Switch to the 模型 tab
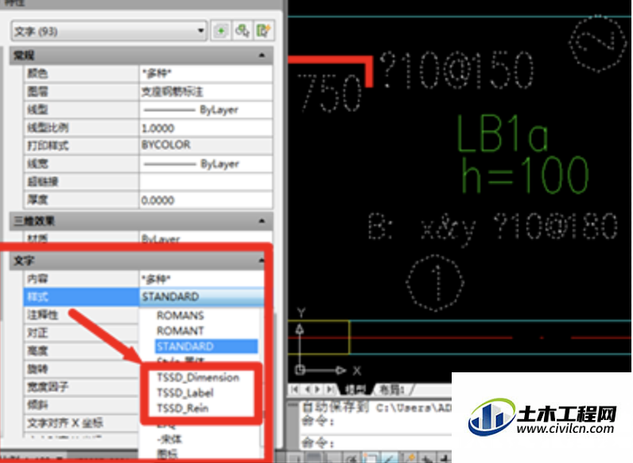633x463 pixels. click(x=355, y=390)
